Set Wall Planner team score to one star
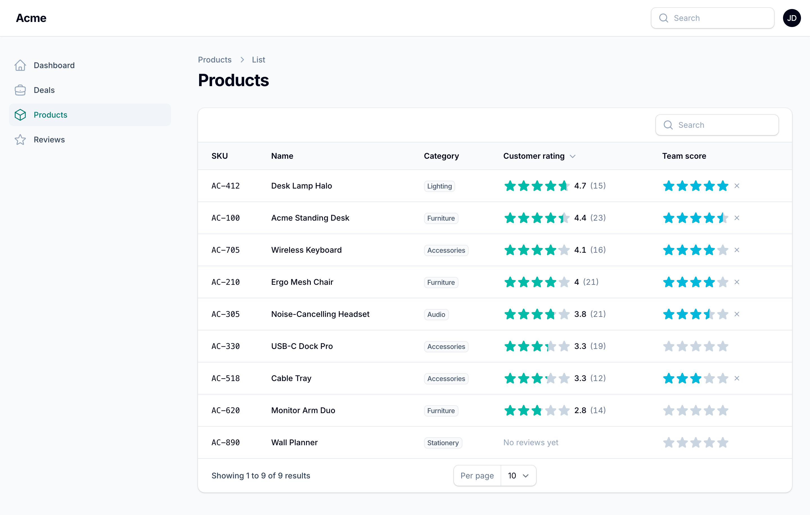 669,442
